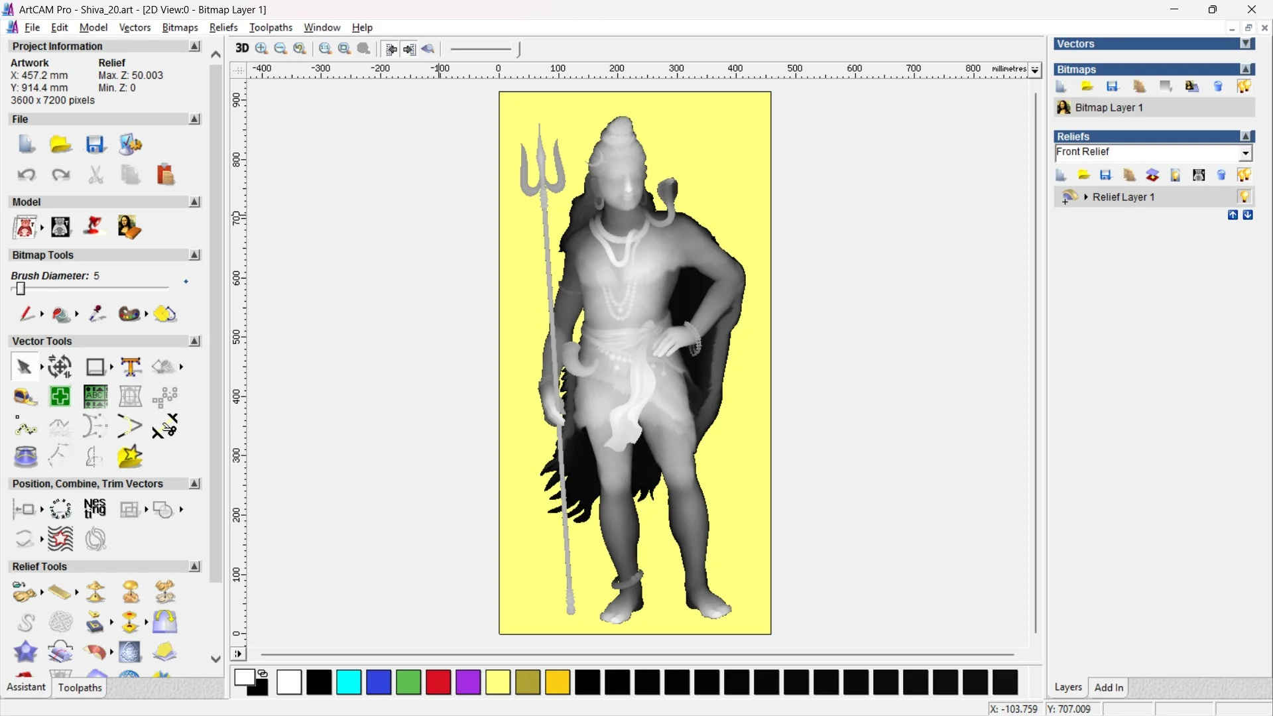Toggle visibility of all relief layers

point(1244,174)
